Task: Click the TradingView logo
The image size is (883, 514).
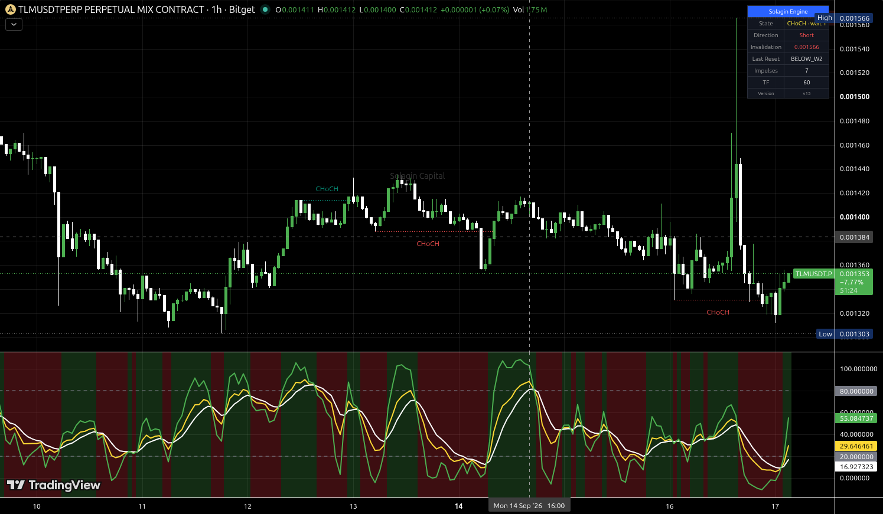Action: pos(54,485)
